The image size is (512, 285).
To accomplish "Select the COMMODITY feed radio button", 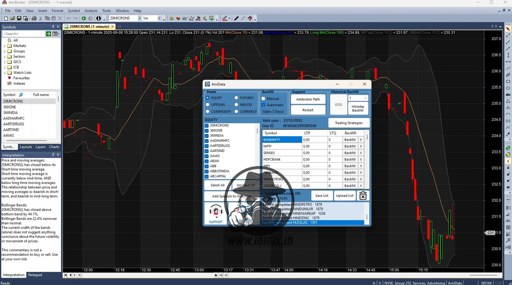I will [208, 112].
